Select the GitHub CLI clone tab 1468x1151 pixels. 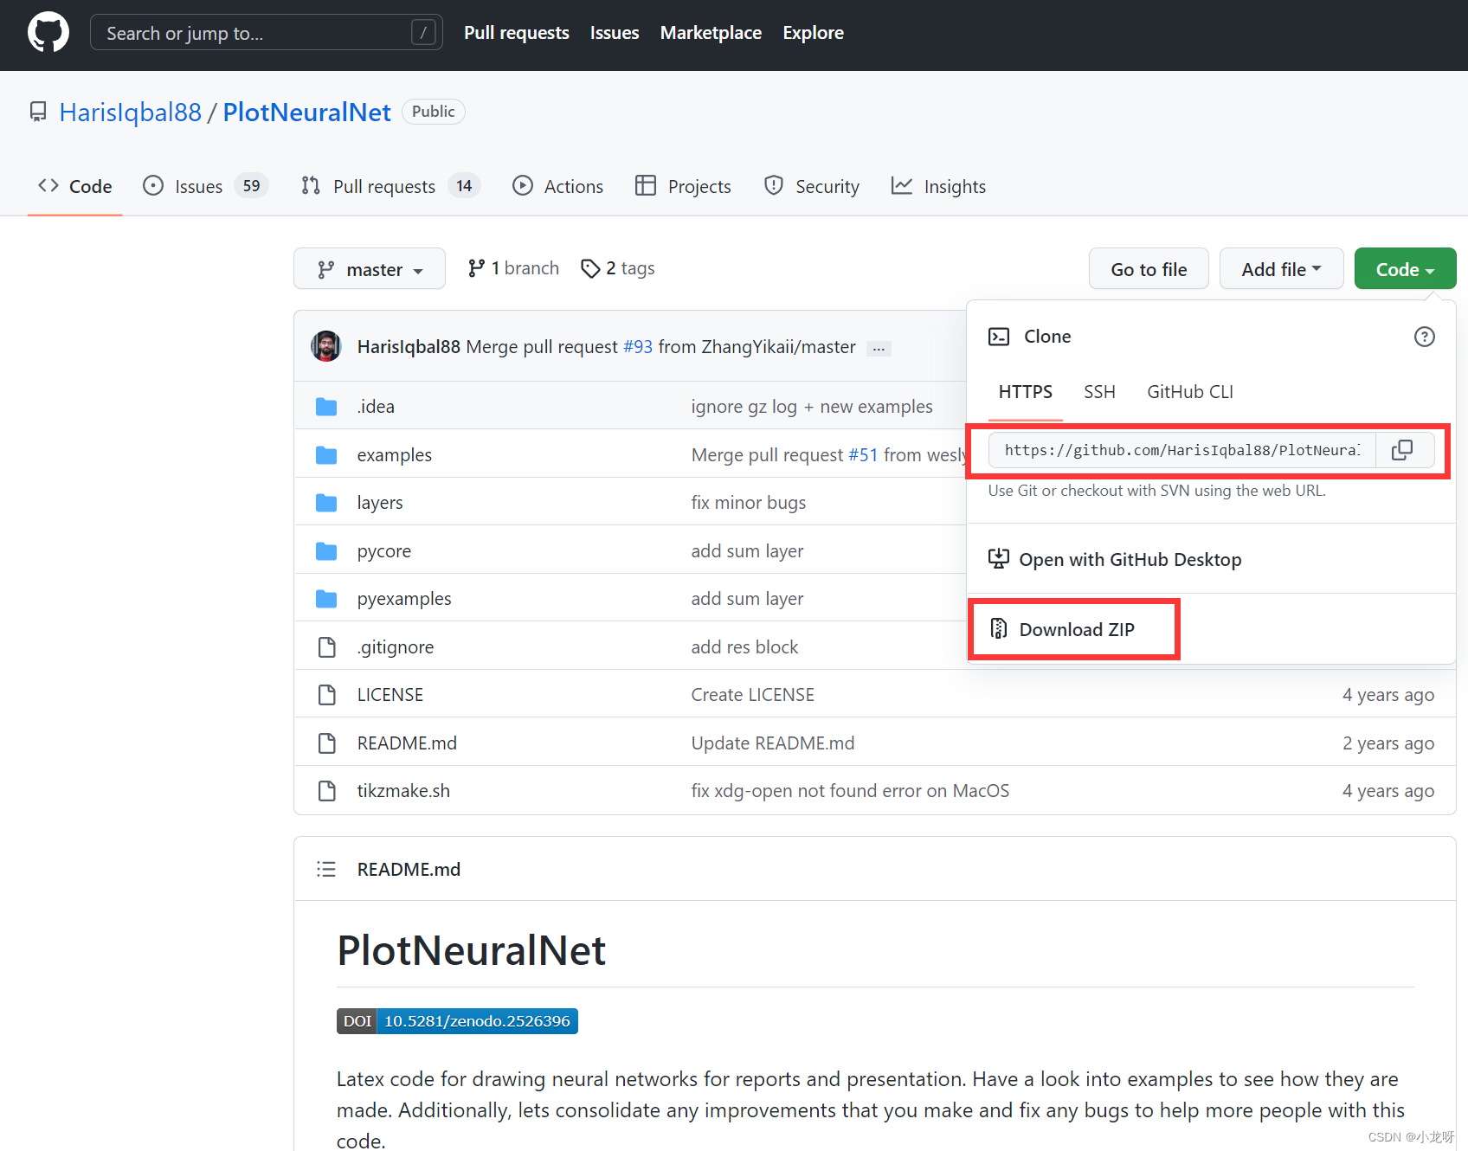(x=1190, y=392)
